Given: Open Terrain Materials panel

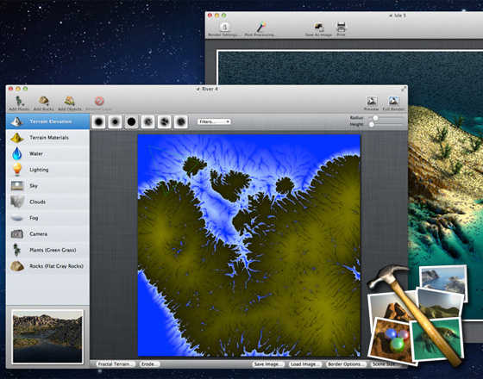Looking at the screenshot, I should [x=47, y=138].
